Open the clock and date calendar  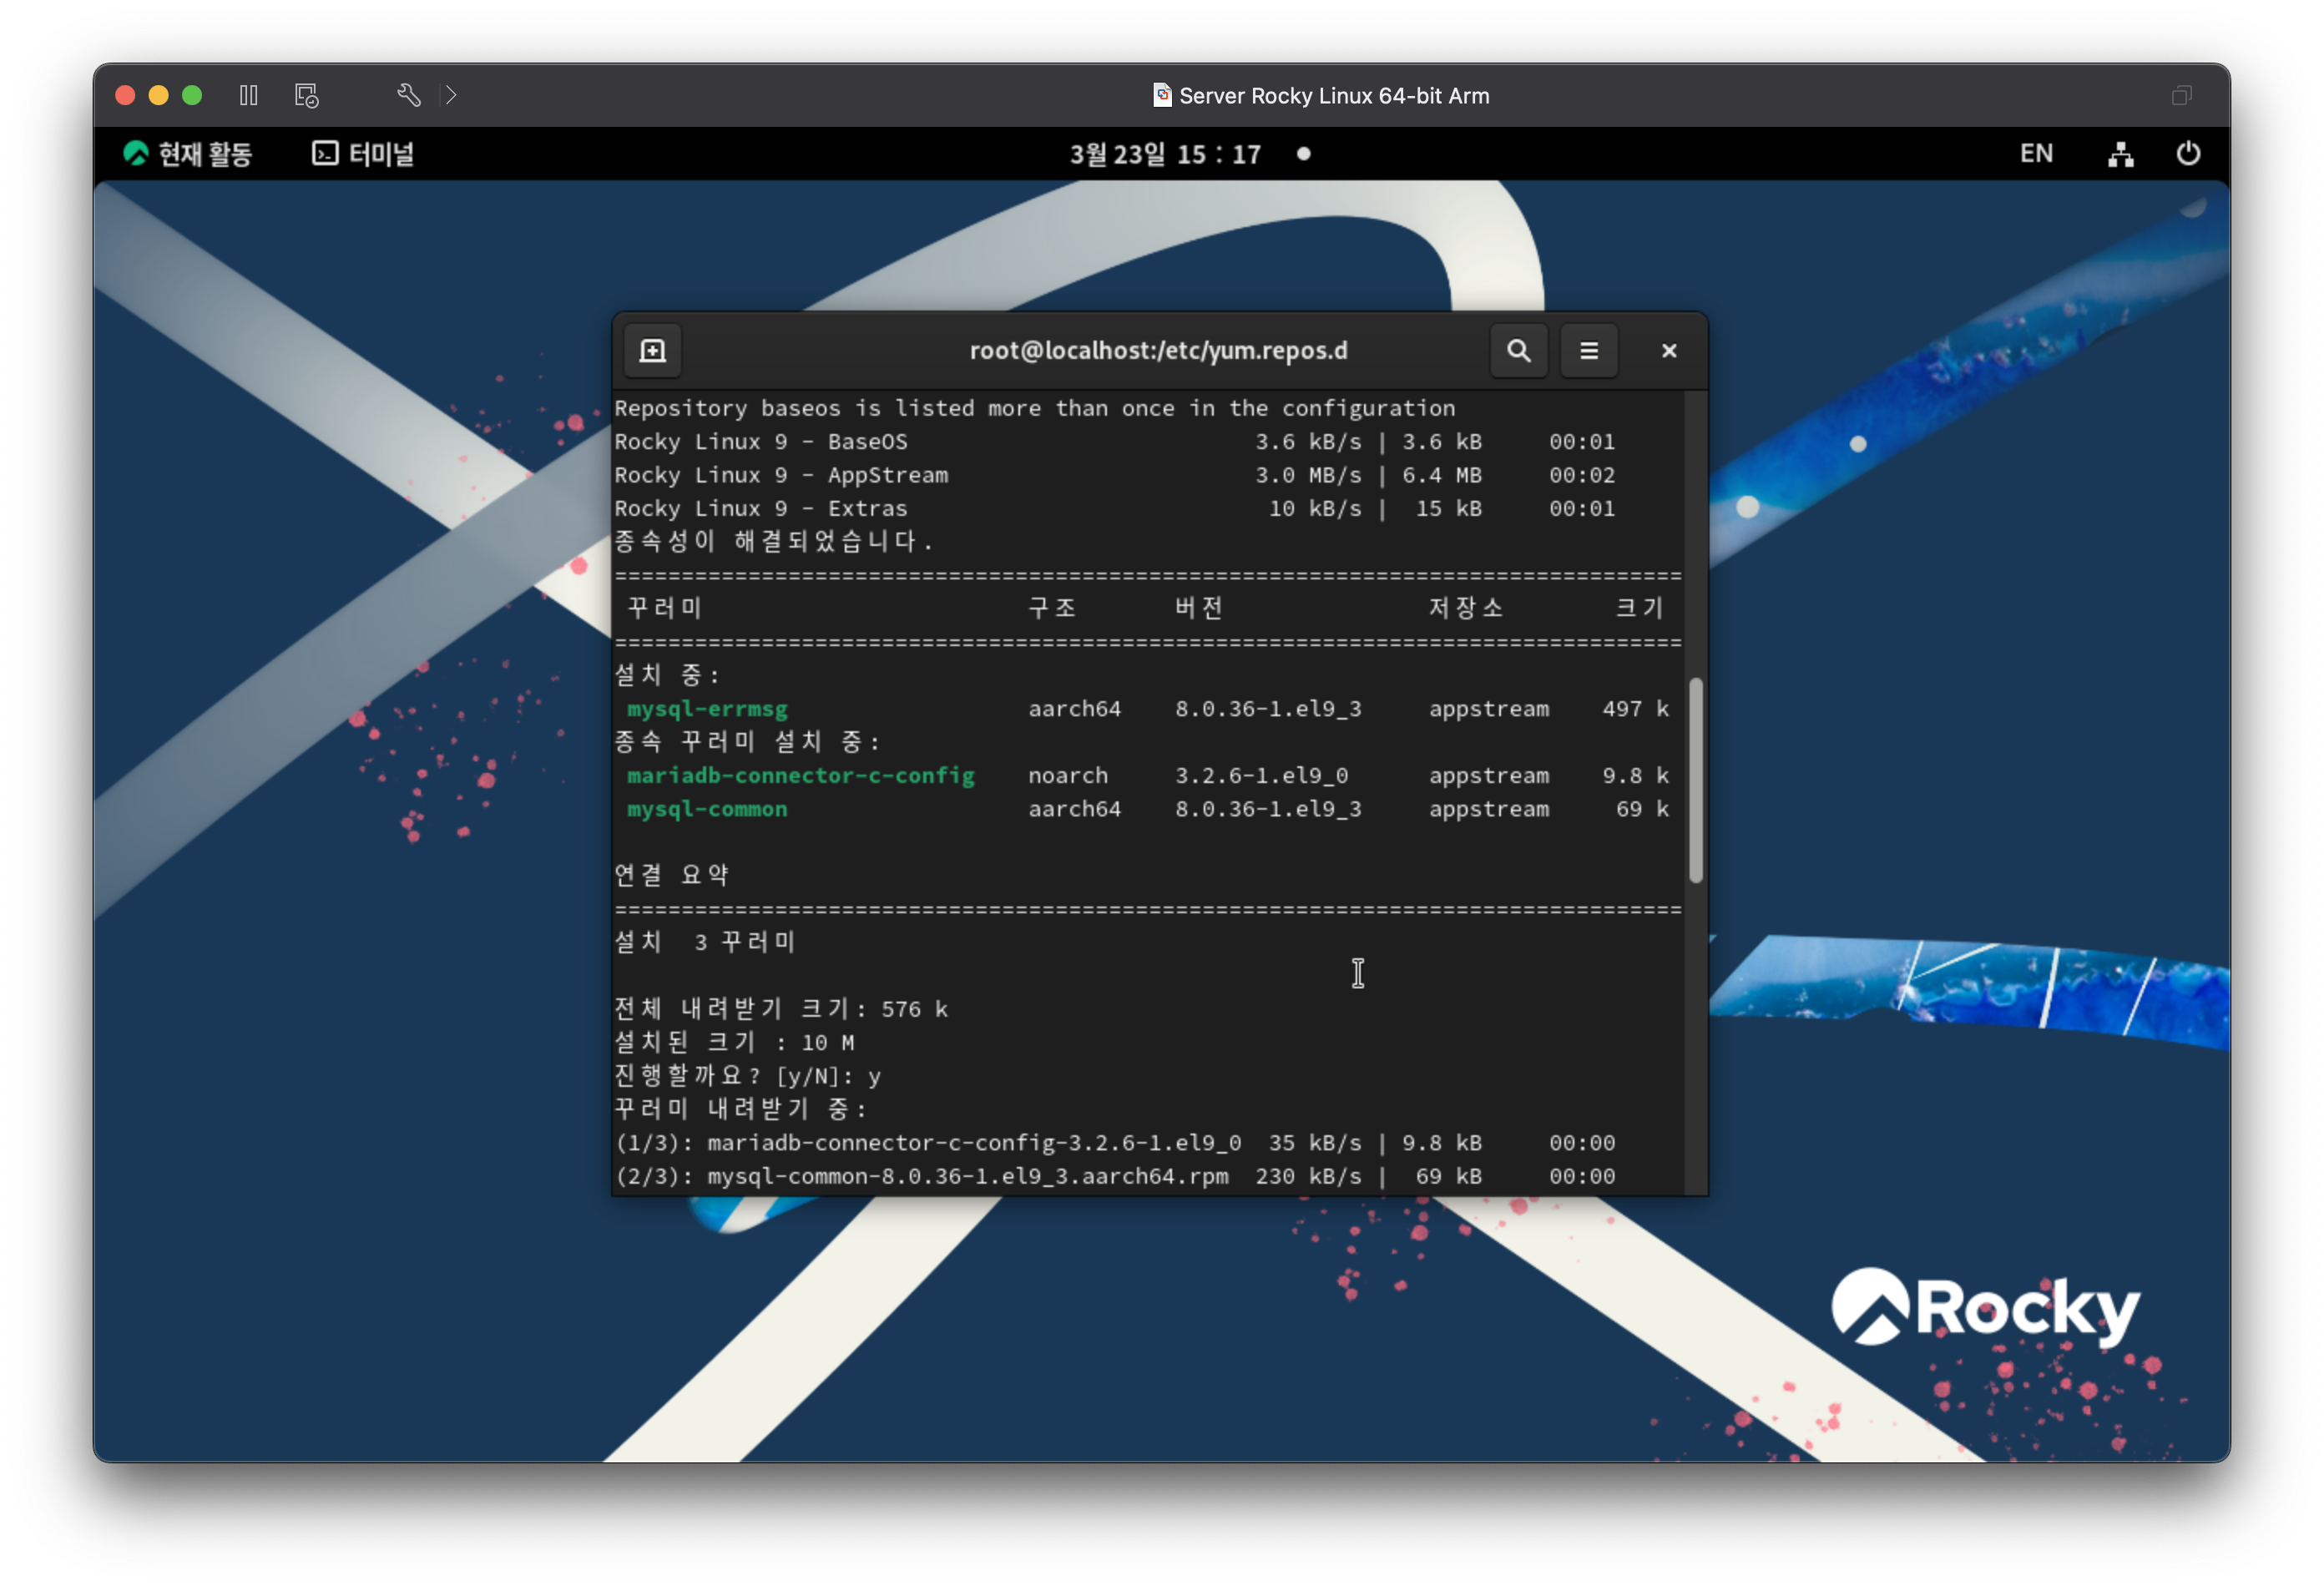[x=1165, y=154]
